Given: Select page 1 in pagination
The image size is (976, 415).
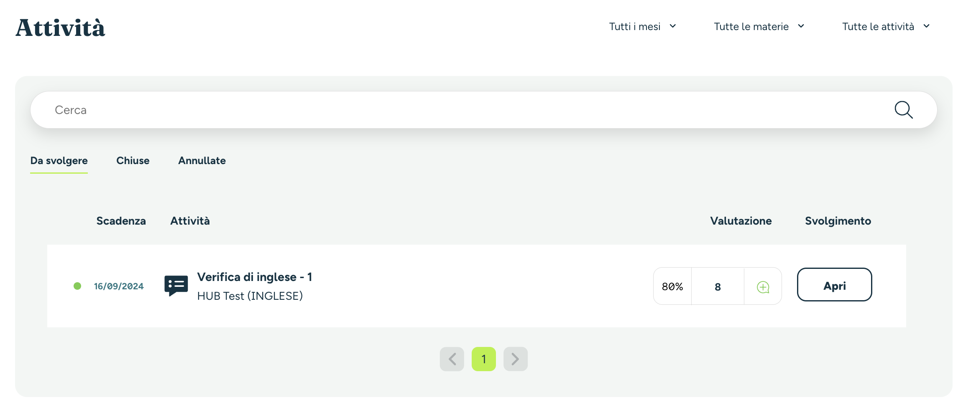Looking at the screenshot, I should tap(484, 359).
